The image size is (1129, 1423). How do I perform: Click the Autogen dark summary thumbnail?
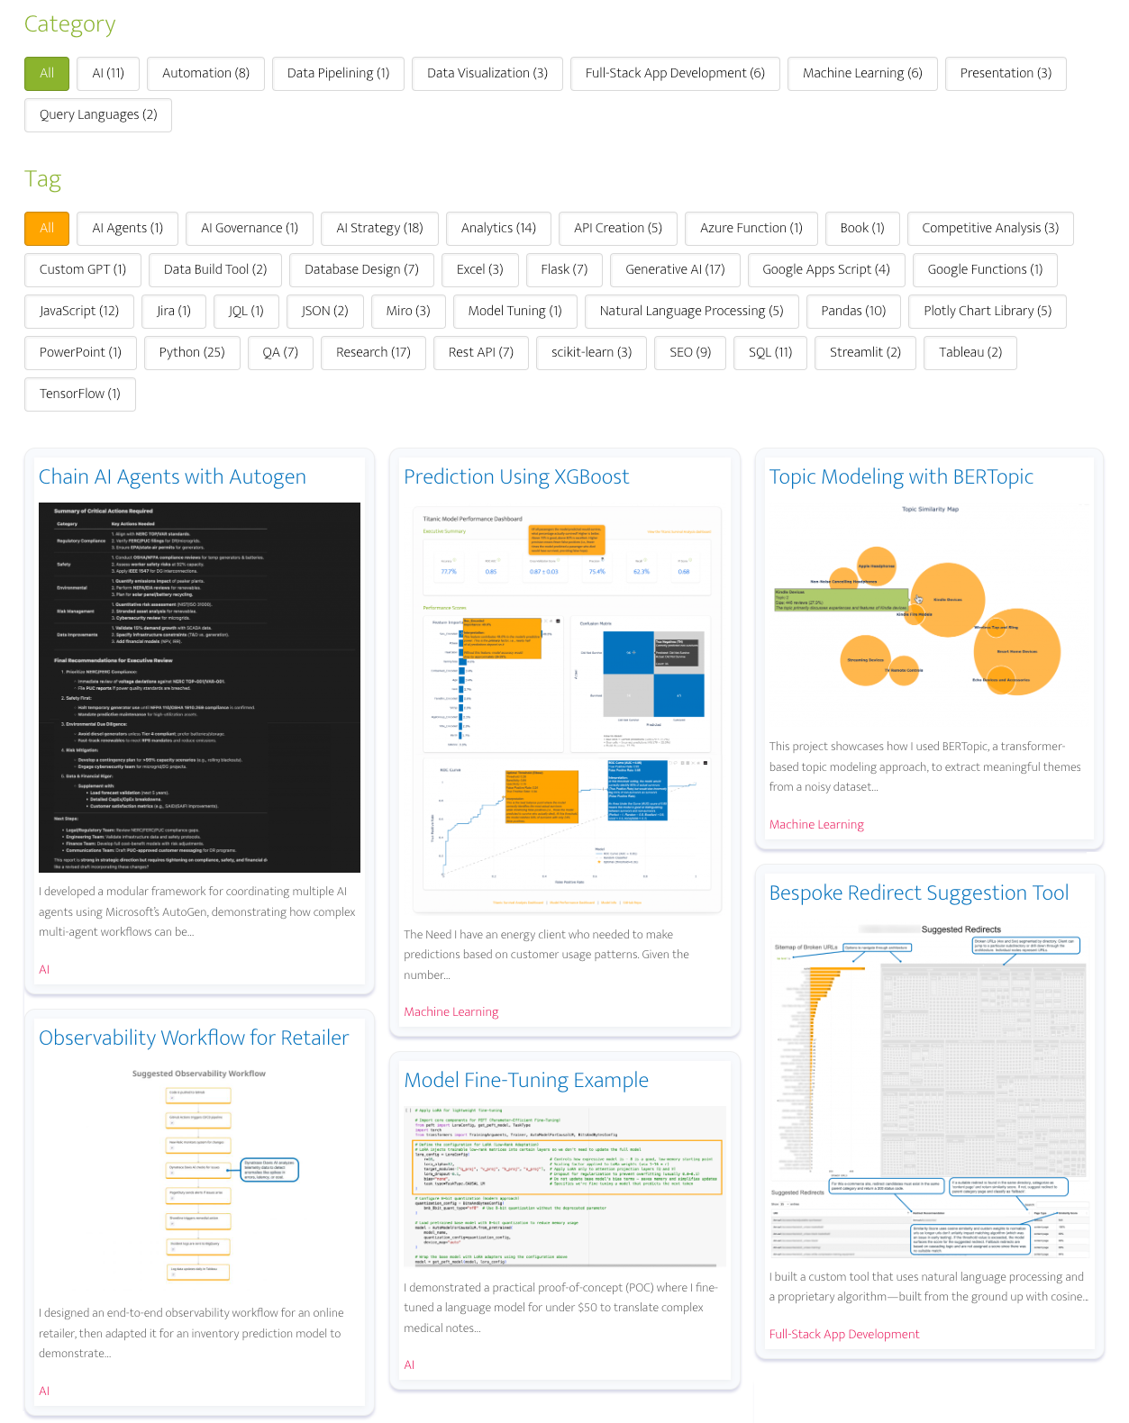(199, 687)
